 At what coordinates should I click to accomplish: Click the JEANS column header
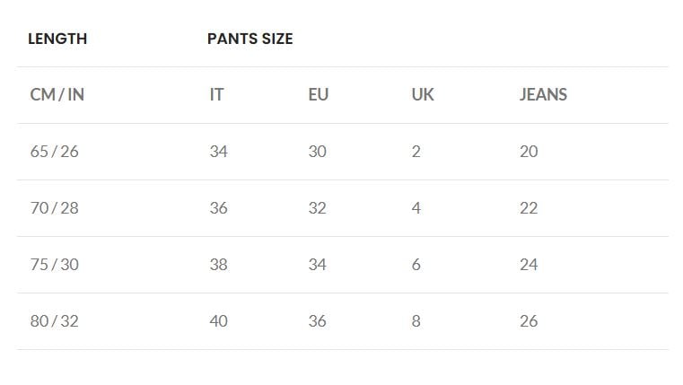click(x=543, y=94)
